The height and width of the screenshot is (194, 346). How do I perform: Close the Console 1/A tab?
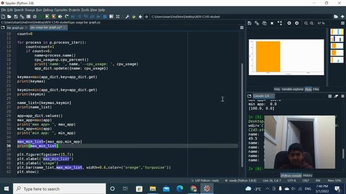tap(272, 96)
